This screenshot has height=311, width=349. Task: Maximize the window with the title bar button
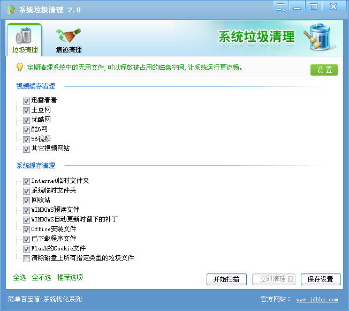(314, 7)
